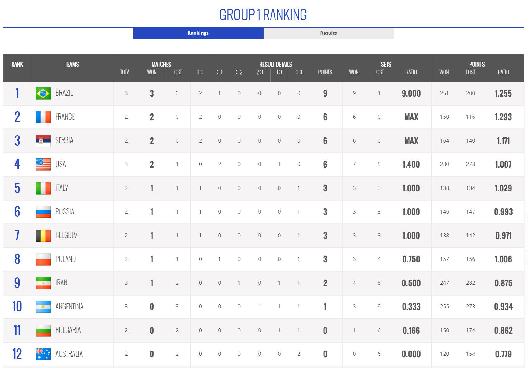Click the France flag icon
Viewport: 528px width, 368px height.
tap(43, 117)
